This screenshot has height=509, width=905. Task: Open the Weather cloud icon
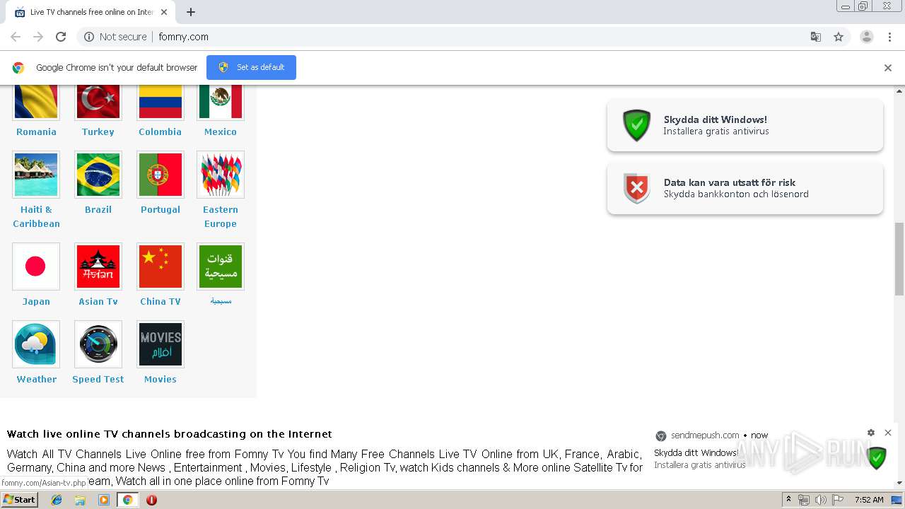pos(36,344)
